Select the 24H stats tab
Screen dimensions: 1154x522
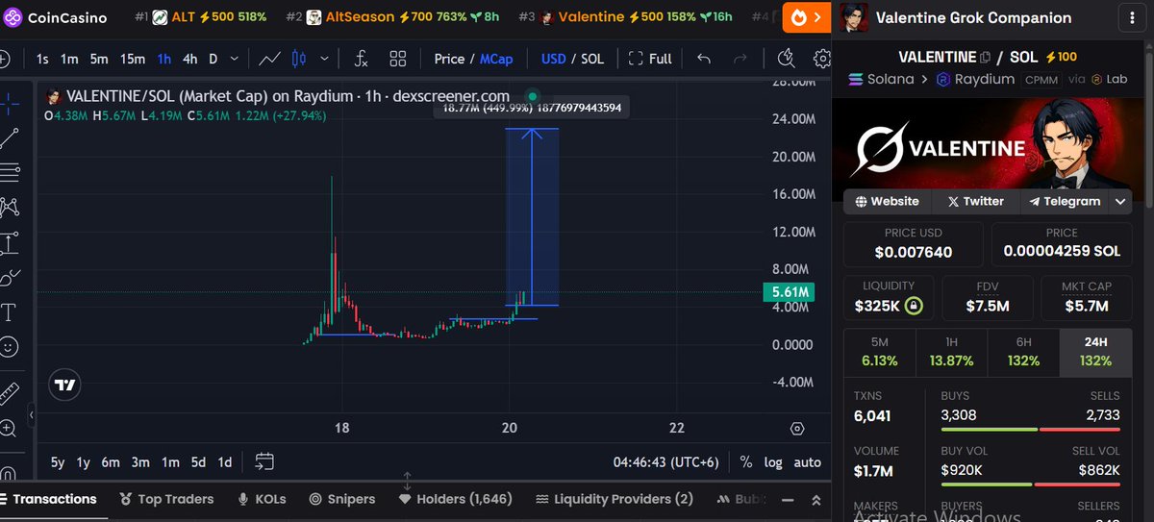[1094, 351]
